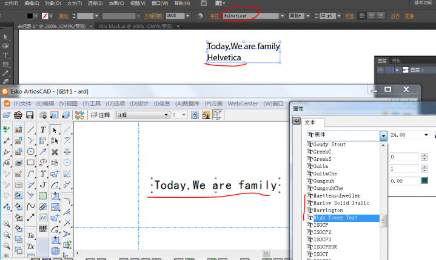Choose Haettenschweiler from the font list
The width and height of the screenshot is (436, 260).
337,196
